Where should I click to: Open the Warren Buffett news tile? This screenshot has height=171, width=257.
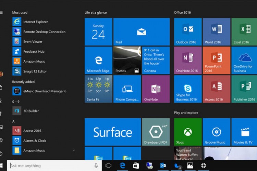point(188,153)
